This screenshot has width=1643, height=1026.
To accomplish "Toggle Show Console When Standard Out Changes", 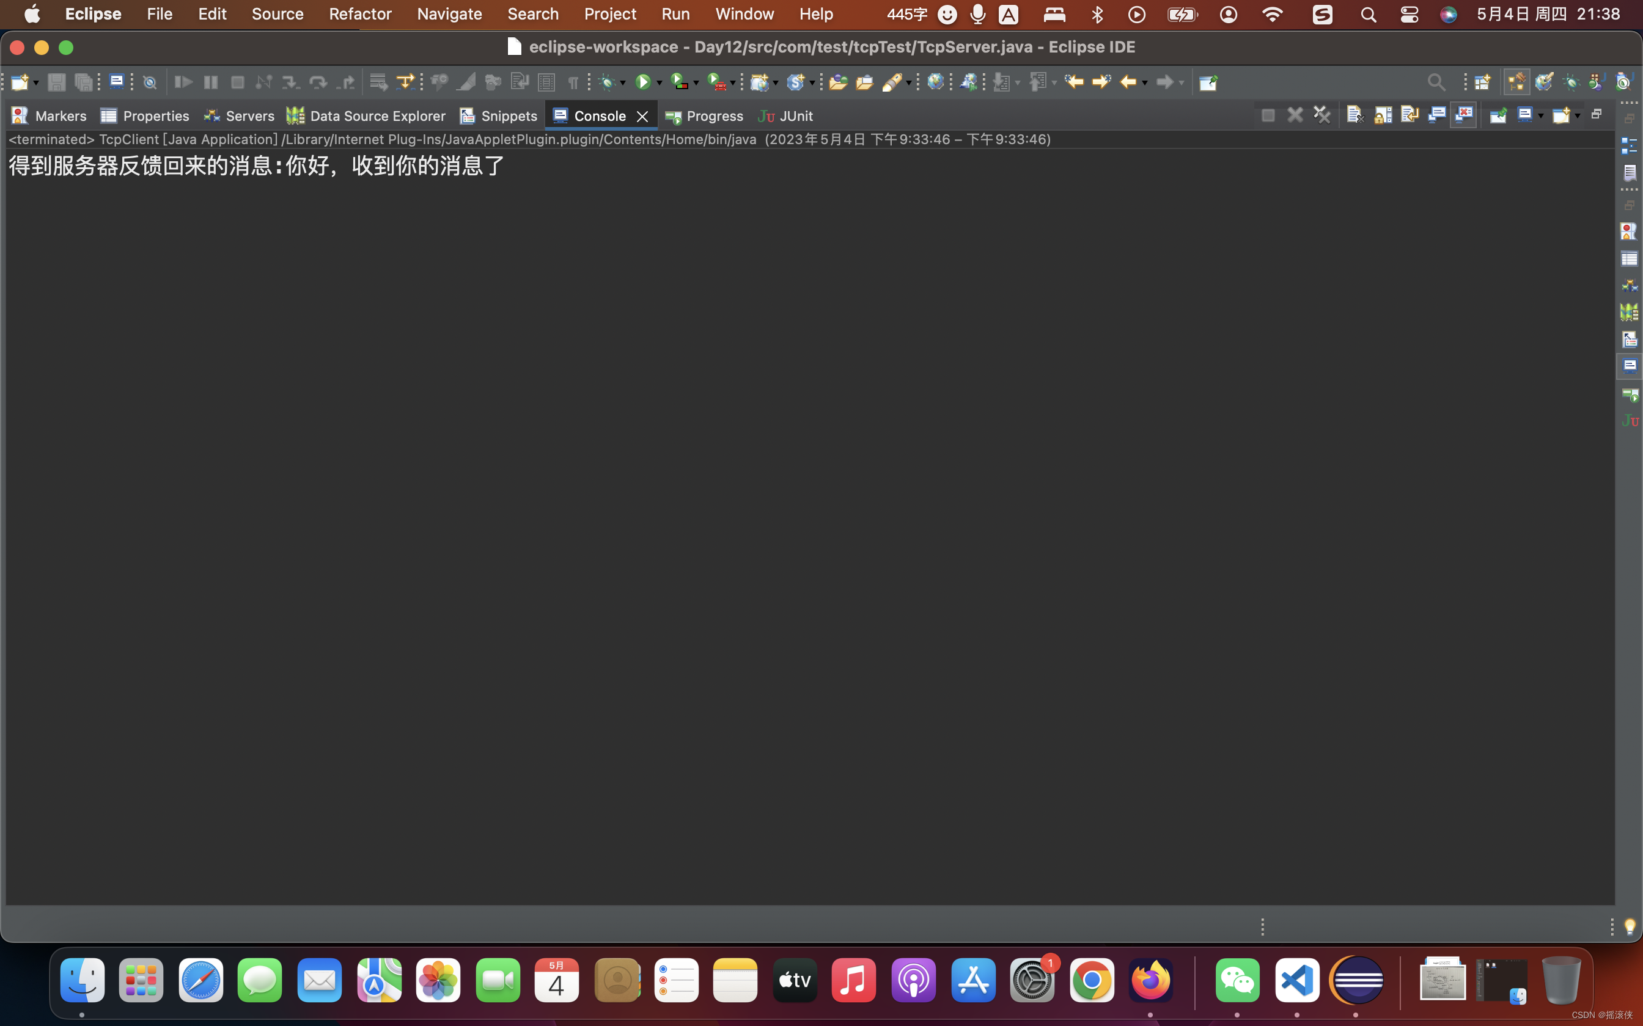I will point(1436,115).
